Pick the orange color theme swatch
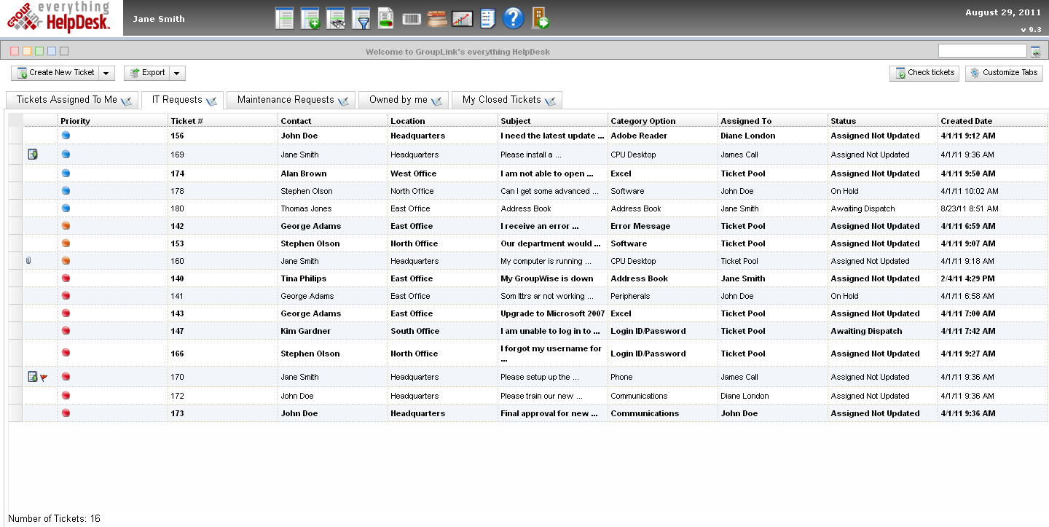 (x=27, y=51)
